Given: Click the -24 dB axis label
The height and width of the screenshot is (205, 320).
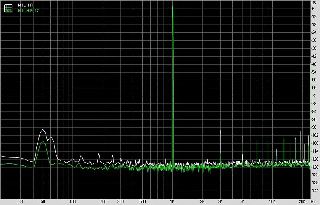Looking at the screenshot, I should click(x=314, y=32).
